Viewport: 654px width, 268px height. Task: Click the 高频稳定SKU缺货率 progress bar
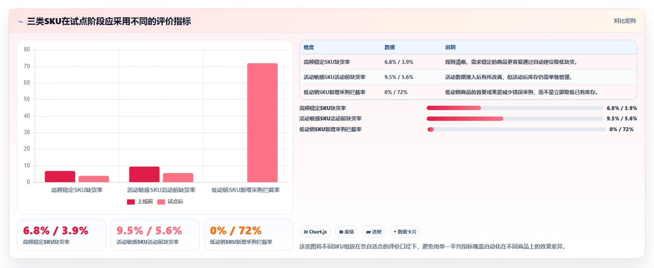tap(515, 108)
